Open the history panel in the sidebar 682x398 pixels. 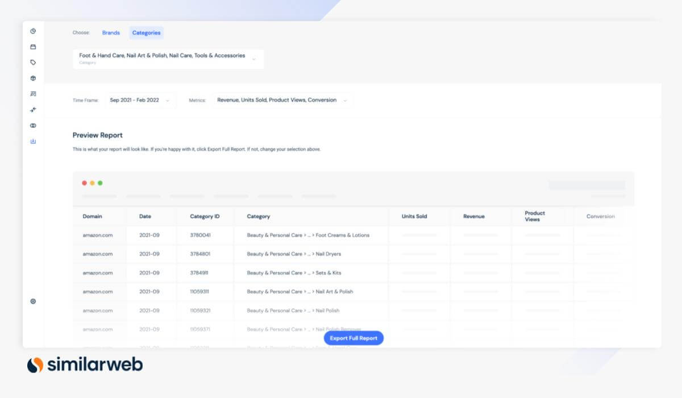tap(32, 32)
